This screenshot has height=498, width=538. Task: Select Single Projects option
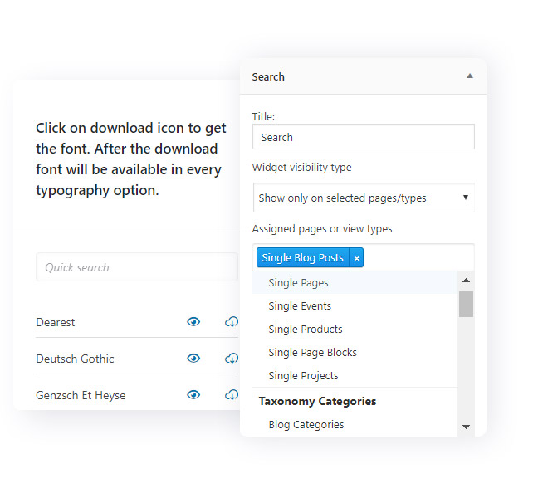303,376
